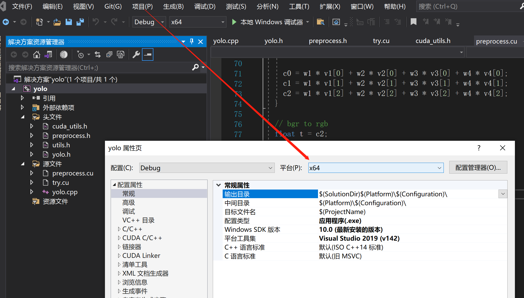Click the bookmark icon in the toolbar

point(413,22)
